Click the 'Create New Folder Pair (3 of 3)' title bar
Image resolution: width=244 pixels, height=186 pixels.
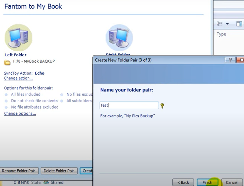[x=123, y=60]
